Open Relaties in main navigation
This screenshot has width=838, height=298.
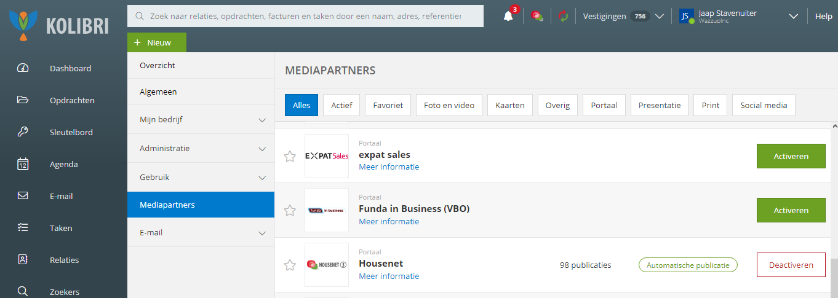(63, 260)
